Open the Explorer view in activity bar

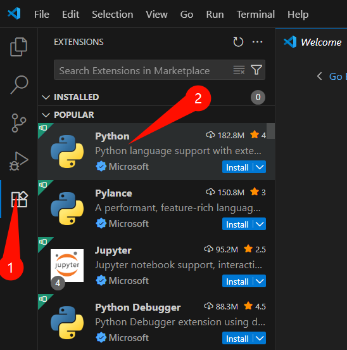[x=19, y=47]
